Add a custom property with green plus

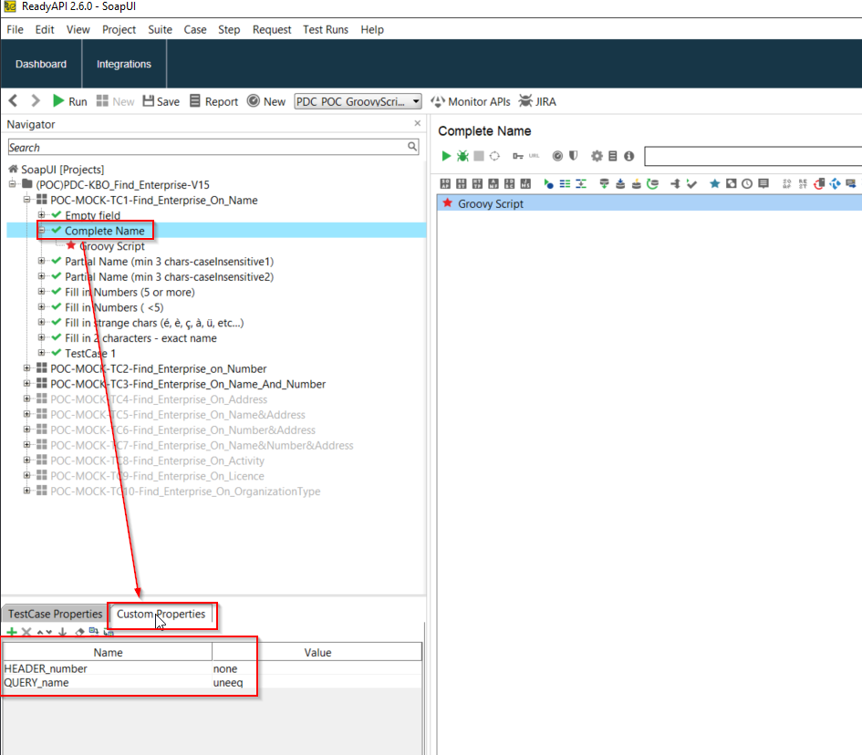tap(12, 633)
